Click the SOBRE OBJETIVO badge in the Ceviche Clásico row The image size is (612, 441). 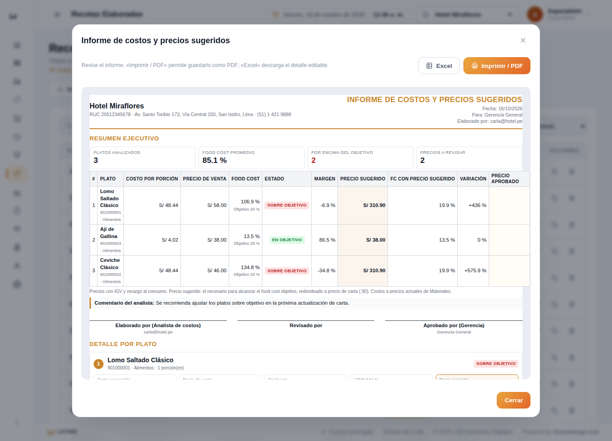pos(287,271)
